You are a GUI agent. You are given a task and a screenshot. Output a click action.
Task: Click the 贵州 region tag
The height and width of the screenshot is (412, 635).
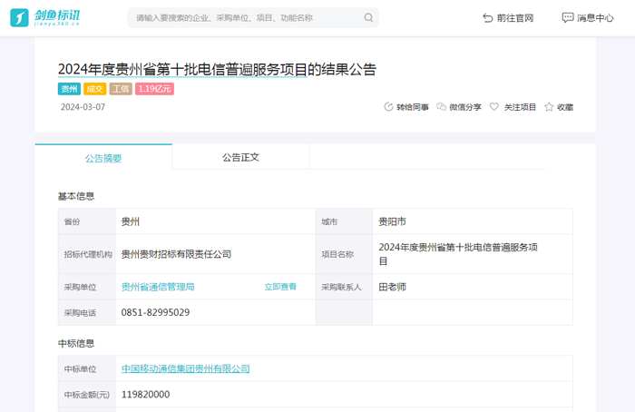coord(69,89)
